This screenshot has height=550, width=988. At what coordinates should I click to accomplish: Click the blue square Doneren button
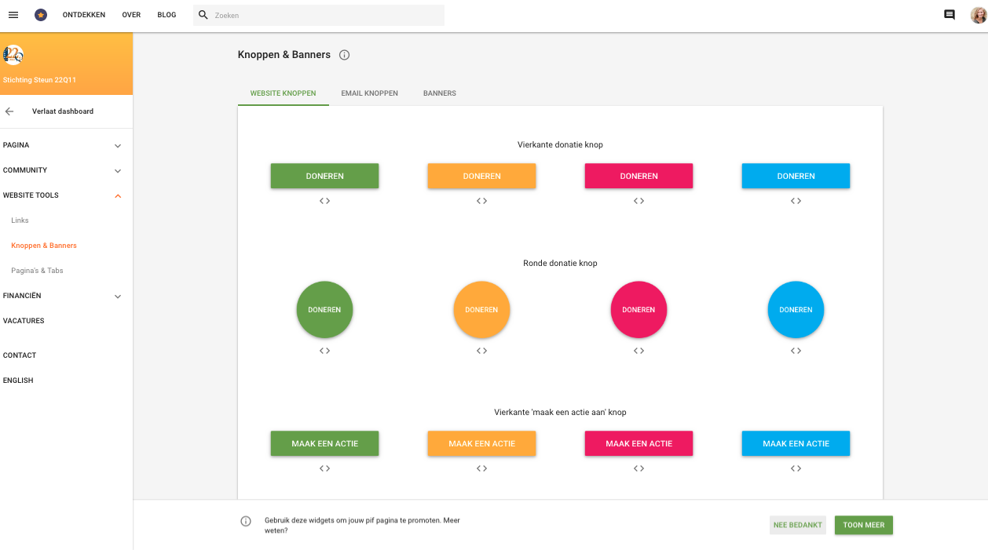[x=796, y=176]
